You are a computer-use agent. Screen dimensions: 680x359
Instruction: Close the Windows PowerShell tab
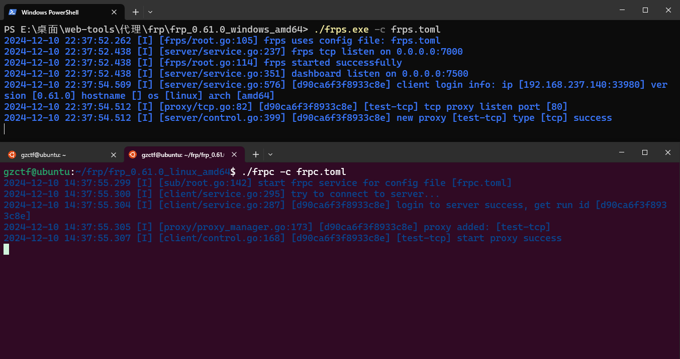point(114,12)
